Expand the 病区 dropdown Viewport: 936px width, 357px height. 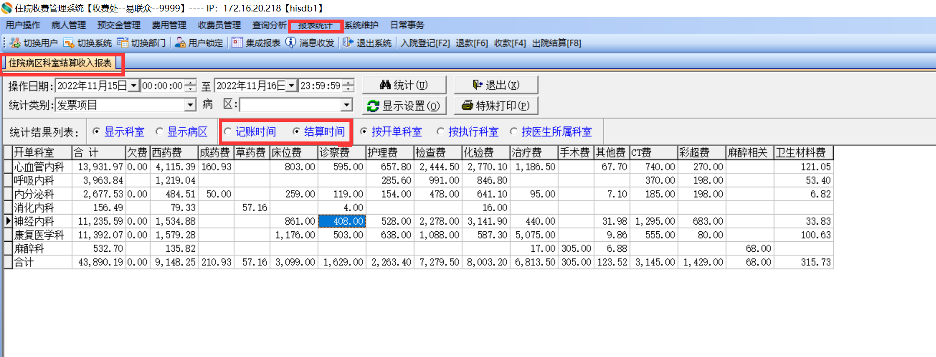point(347,105)
